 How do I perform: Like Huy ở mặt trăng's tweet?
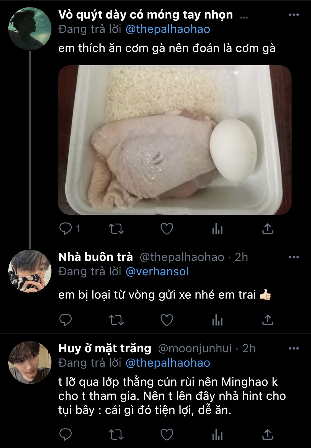(167, 434)
